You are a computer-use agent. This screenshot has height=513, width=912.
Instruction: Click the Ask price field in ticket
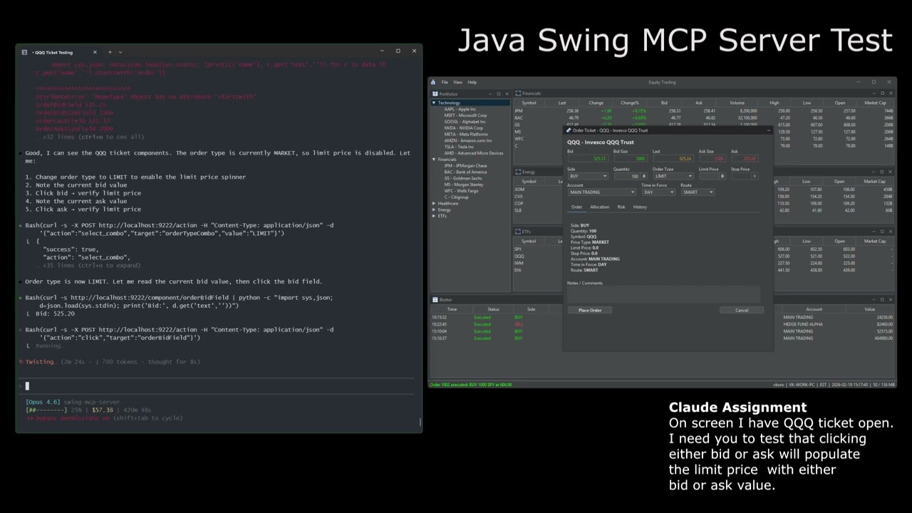[x=744, y=158]
